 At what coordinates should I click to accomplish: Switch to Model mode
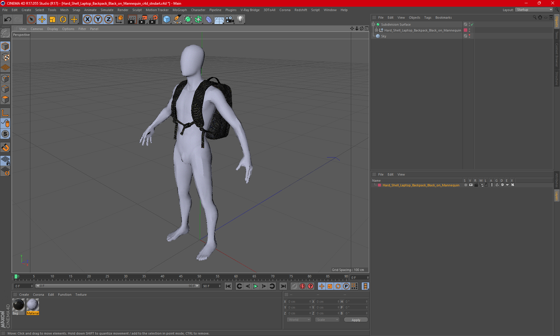[x=5, y=47]
